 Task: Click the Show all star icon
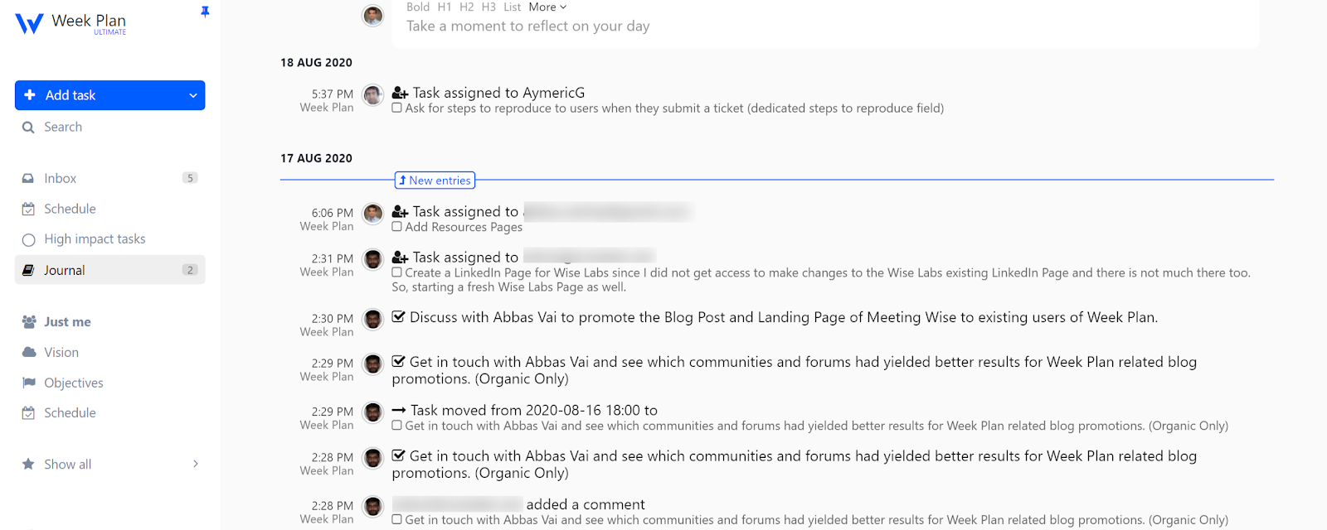pyautogui.click(x=28, y=464)
